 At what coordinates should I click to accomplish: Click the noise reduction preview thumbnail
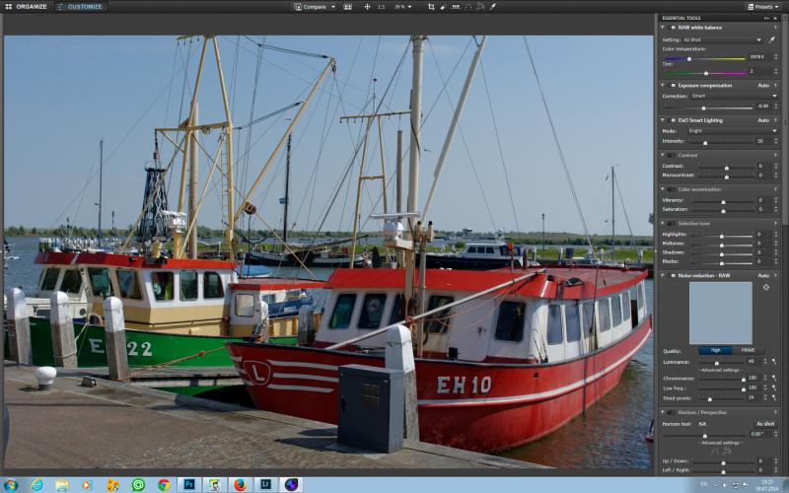coord(721,313)
